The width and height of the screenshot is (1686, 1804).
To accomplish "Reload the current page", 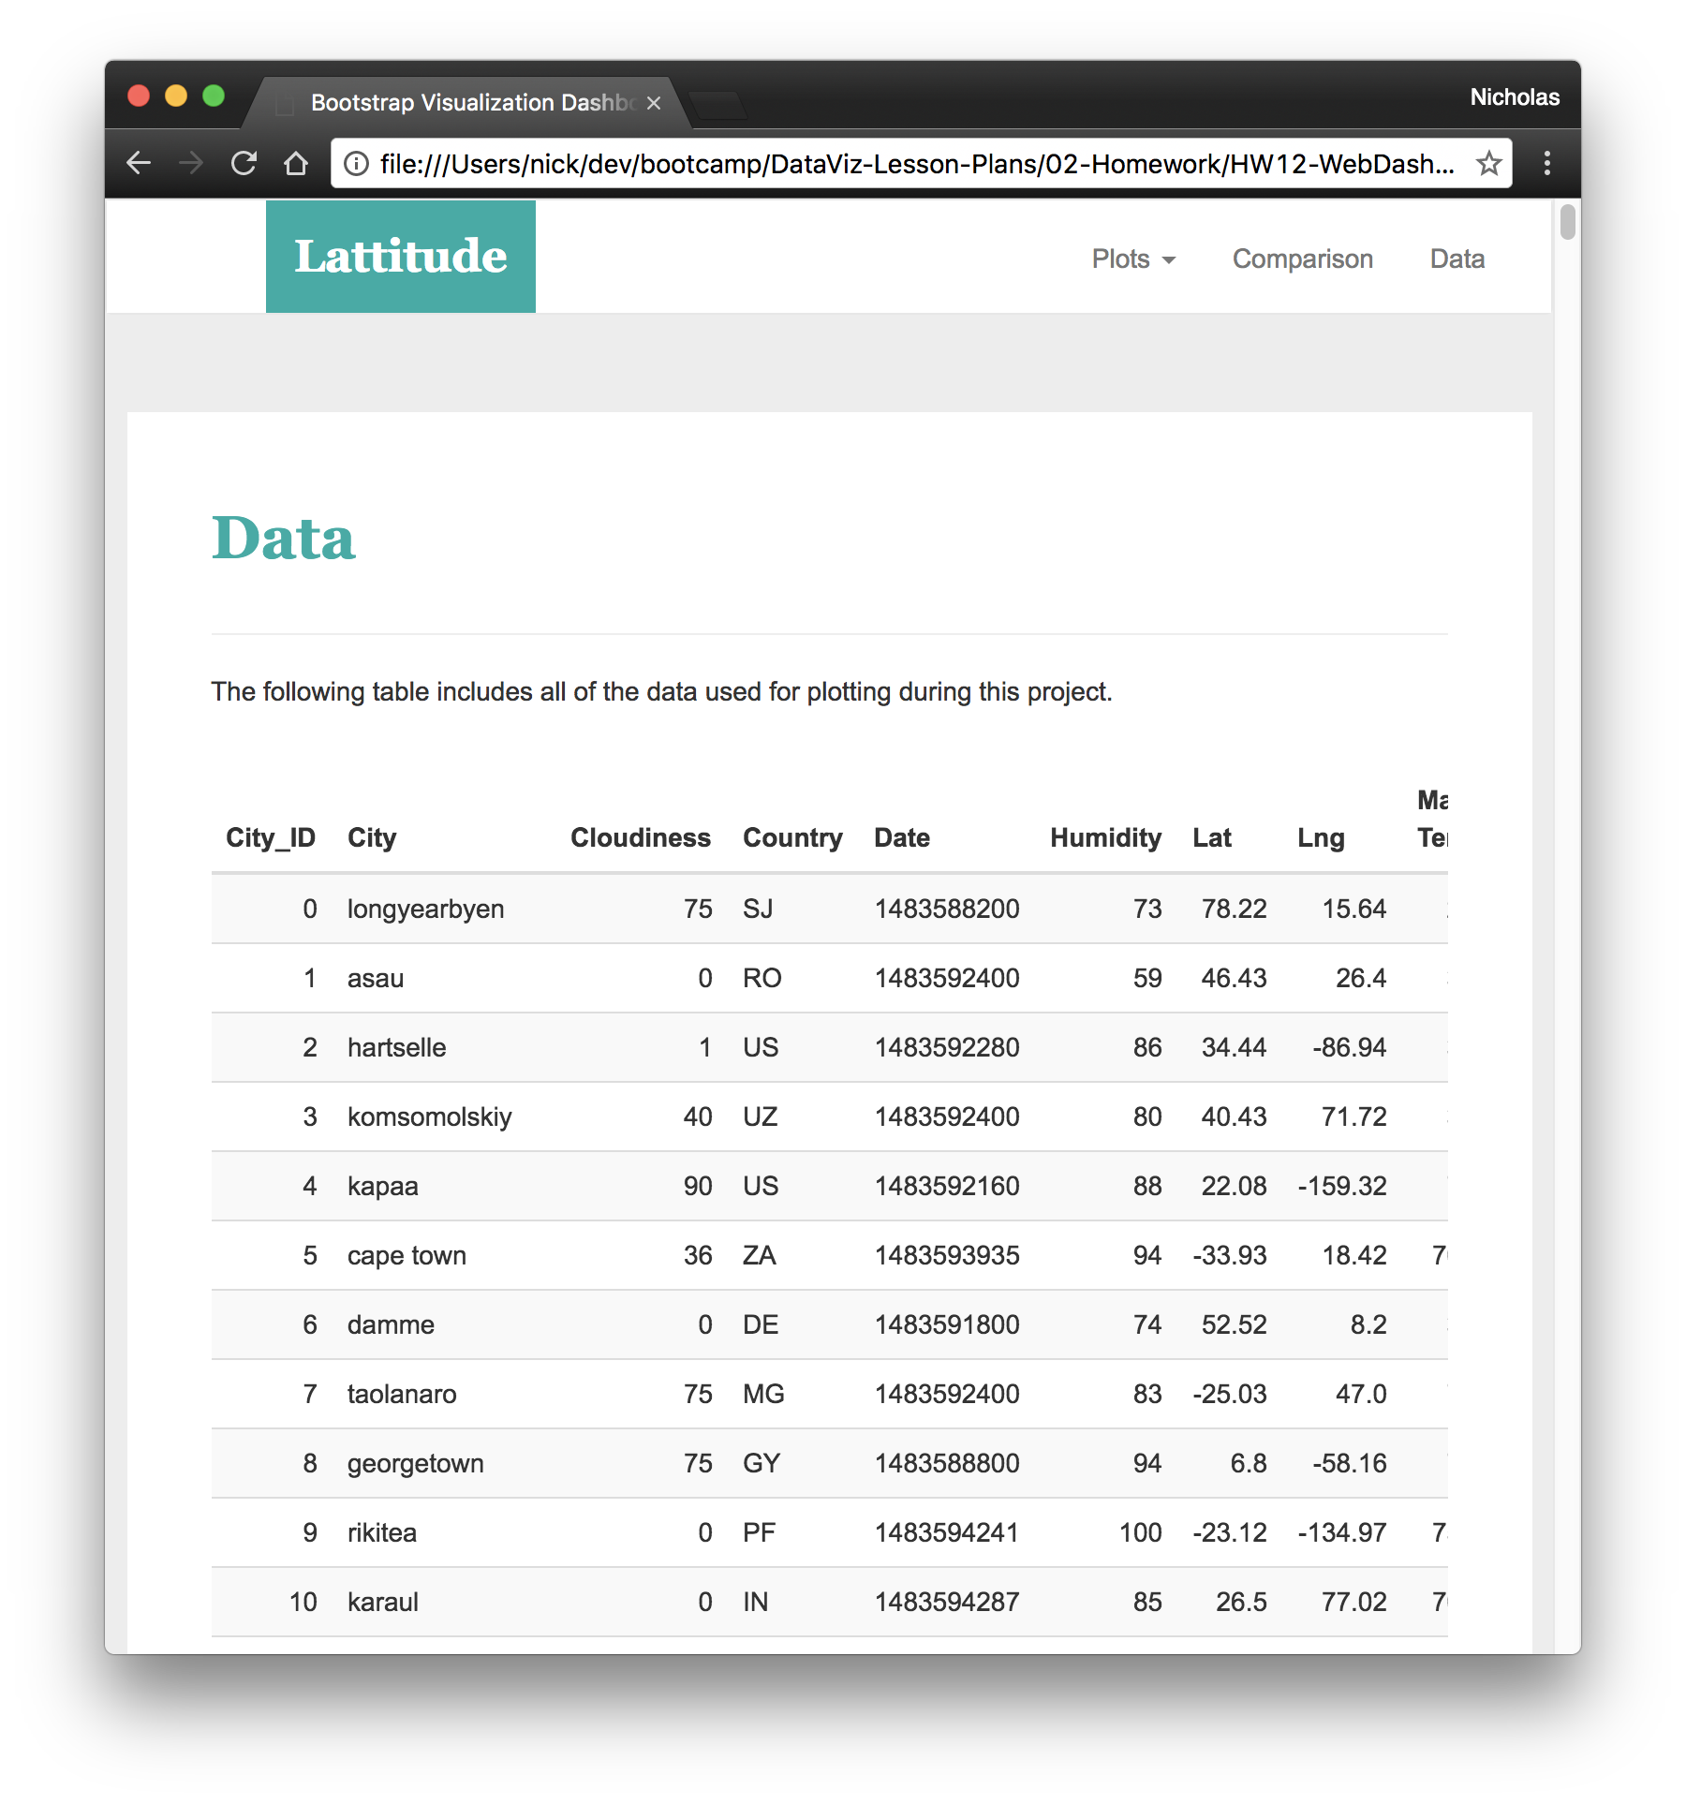I will point(244,162).
